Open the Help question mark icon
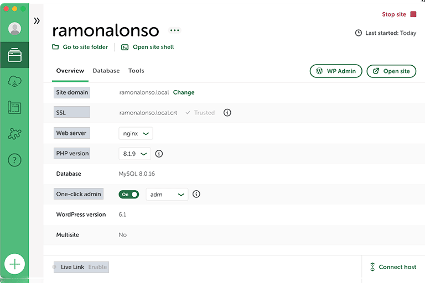Screen dimensions: 425x283 pos(14,160)
